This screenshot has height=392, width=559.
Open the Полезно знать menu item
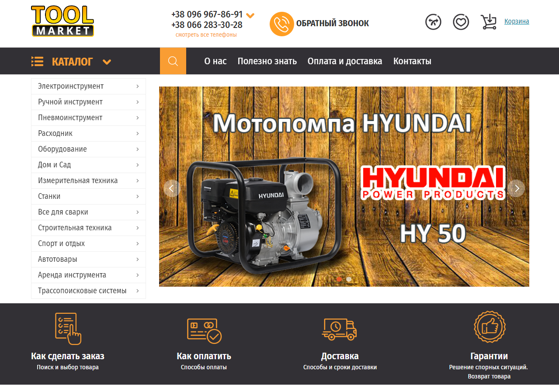267,61
